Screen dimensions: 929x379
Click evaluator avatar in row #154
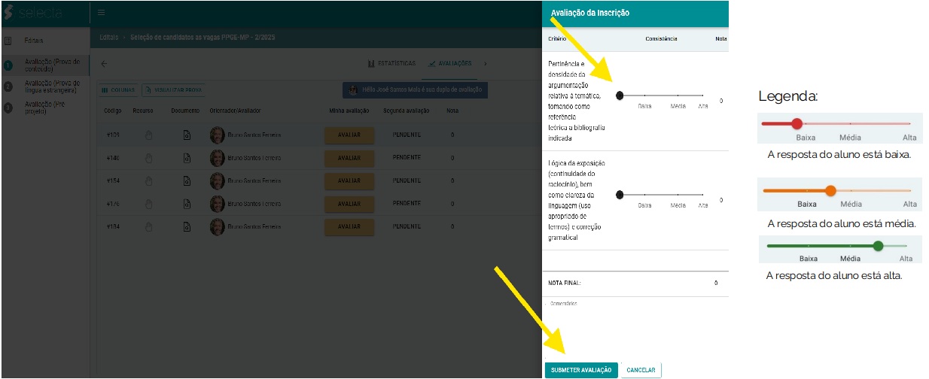point(218,181)
